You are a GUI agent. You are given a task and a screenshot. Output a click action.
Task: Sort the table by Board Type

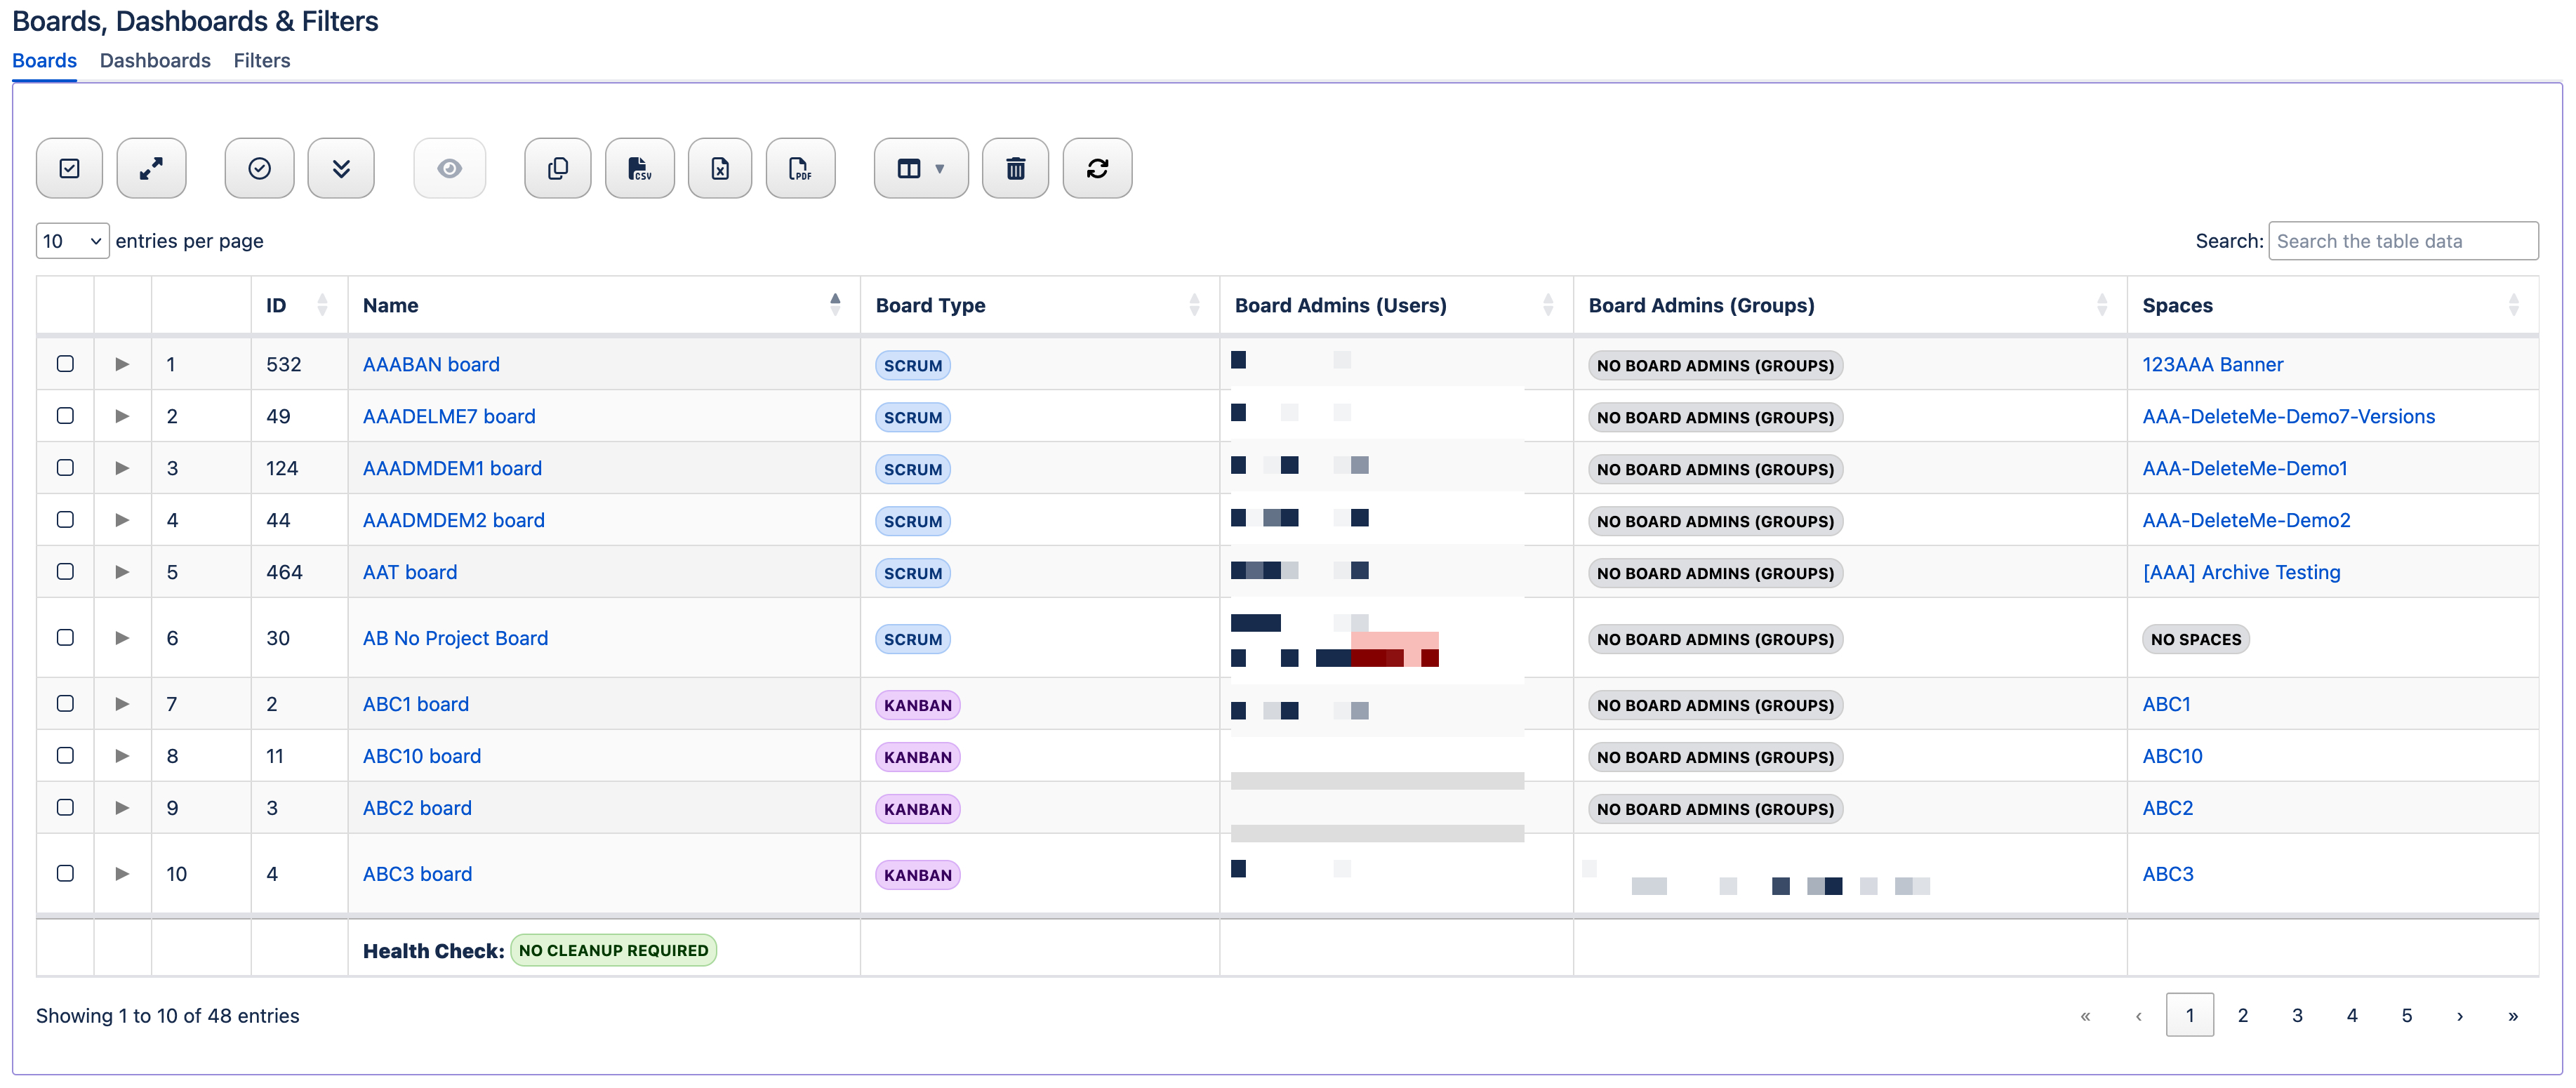pyautogui.click(x=930, y=305)
